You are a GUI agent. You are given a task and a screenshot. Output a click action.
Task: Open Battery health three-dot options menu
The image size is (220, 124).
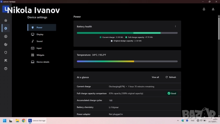coord(175,26)
